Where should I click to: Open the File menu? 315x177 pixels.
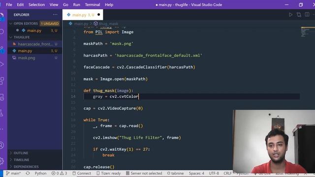point(9,4)
